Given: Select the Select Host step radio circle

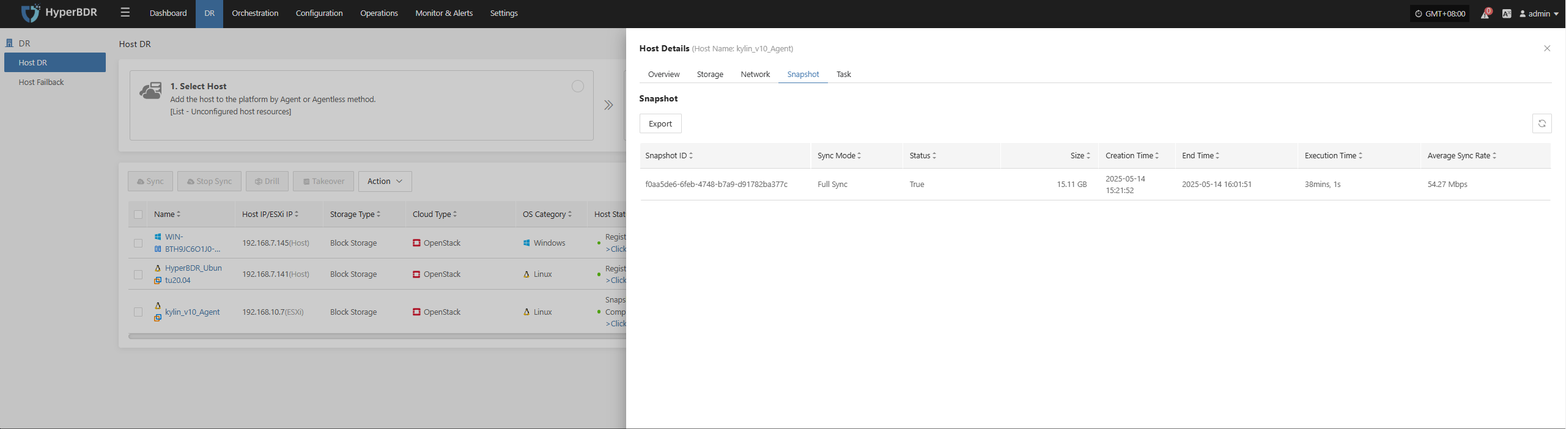Looking at the screenshot, I should [578, 86].
